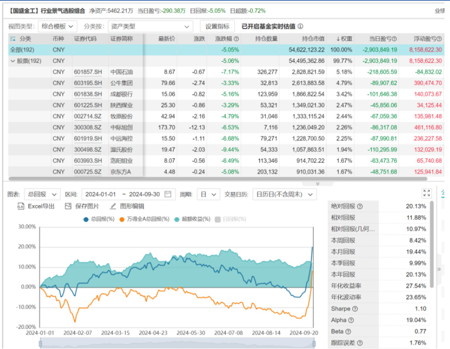
Task: Click the help icon next to Sharpe
Action: click(x=355, y=309)
